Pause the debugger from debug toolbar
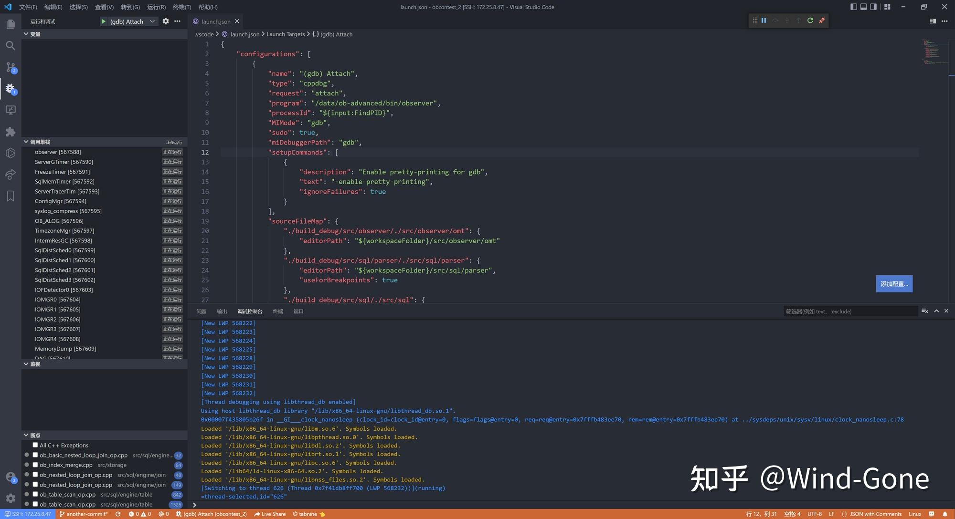The height and width of the screenshot is (519, 955). (764, 21)
